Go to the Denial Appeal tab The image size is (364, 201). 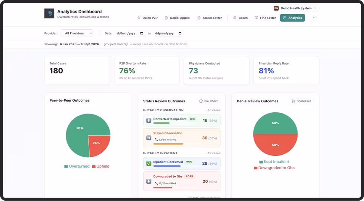178,18
